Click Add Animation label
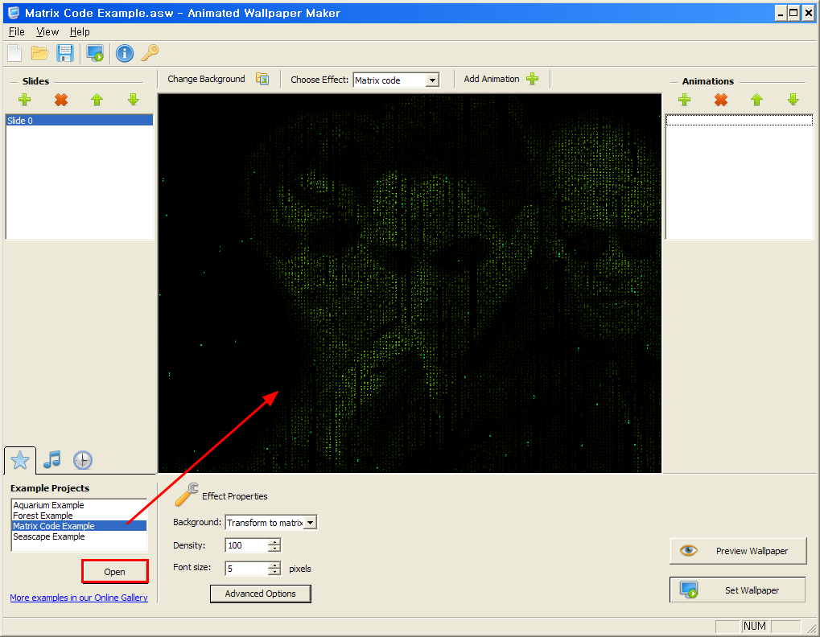The image size is (820, 637). pos(492,79)
